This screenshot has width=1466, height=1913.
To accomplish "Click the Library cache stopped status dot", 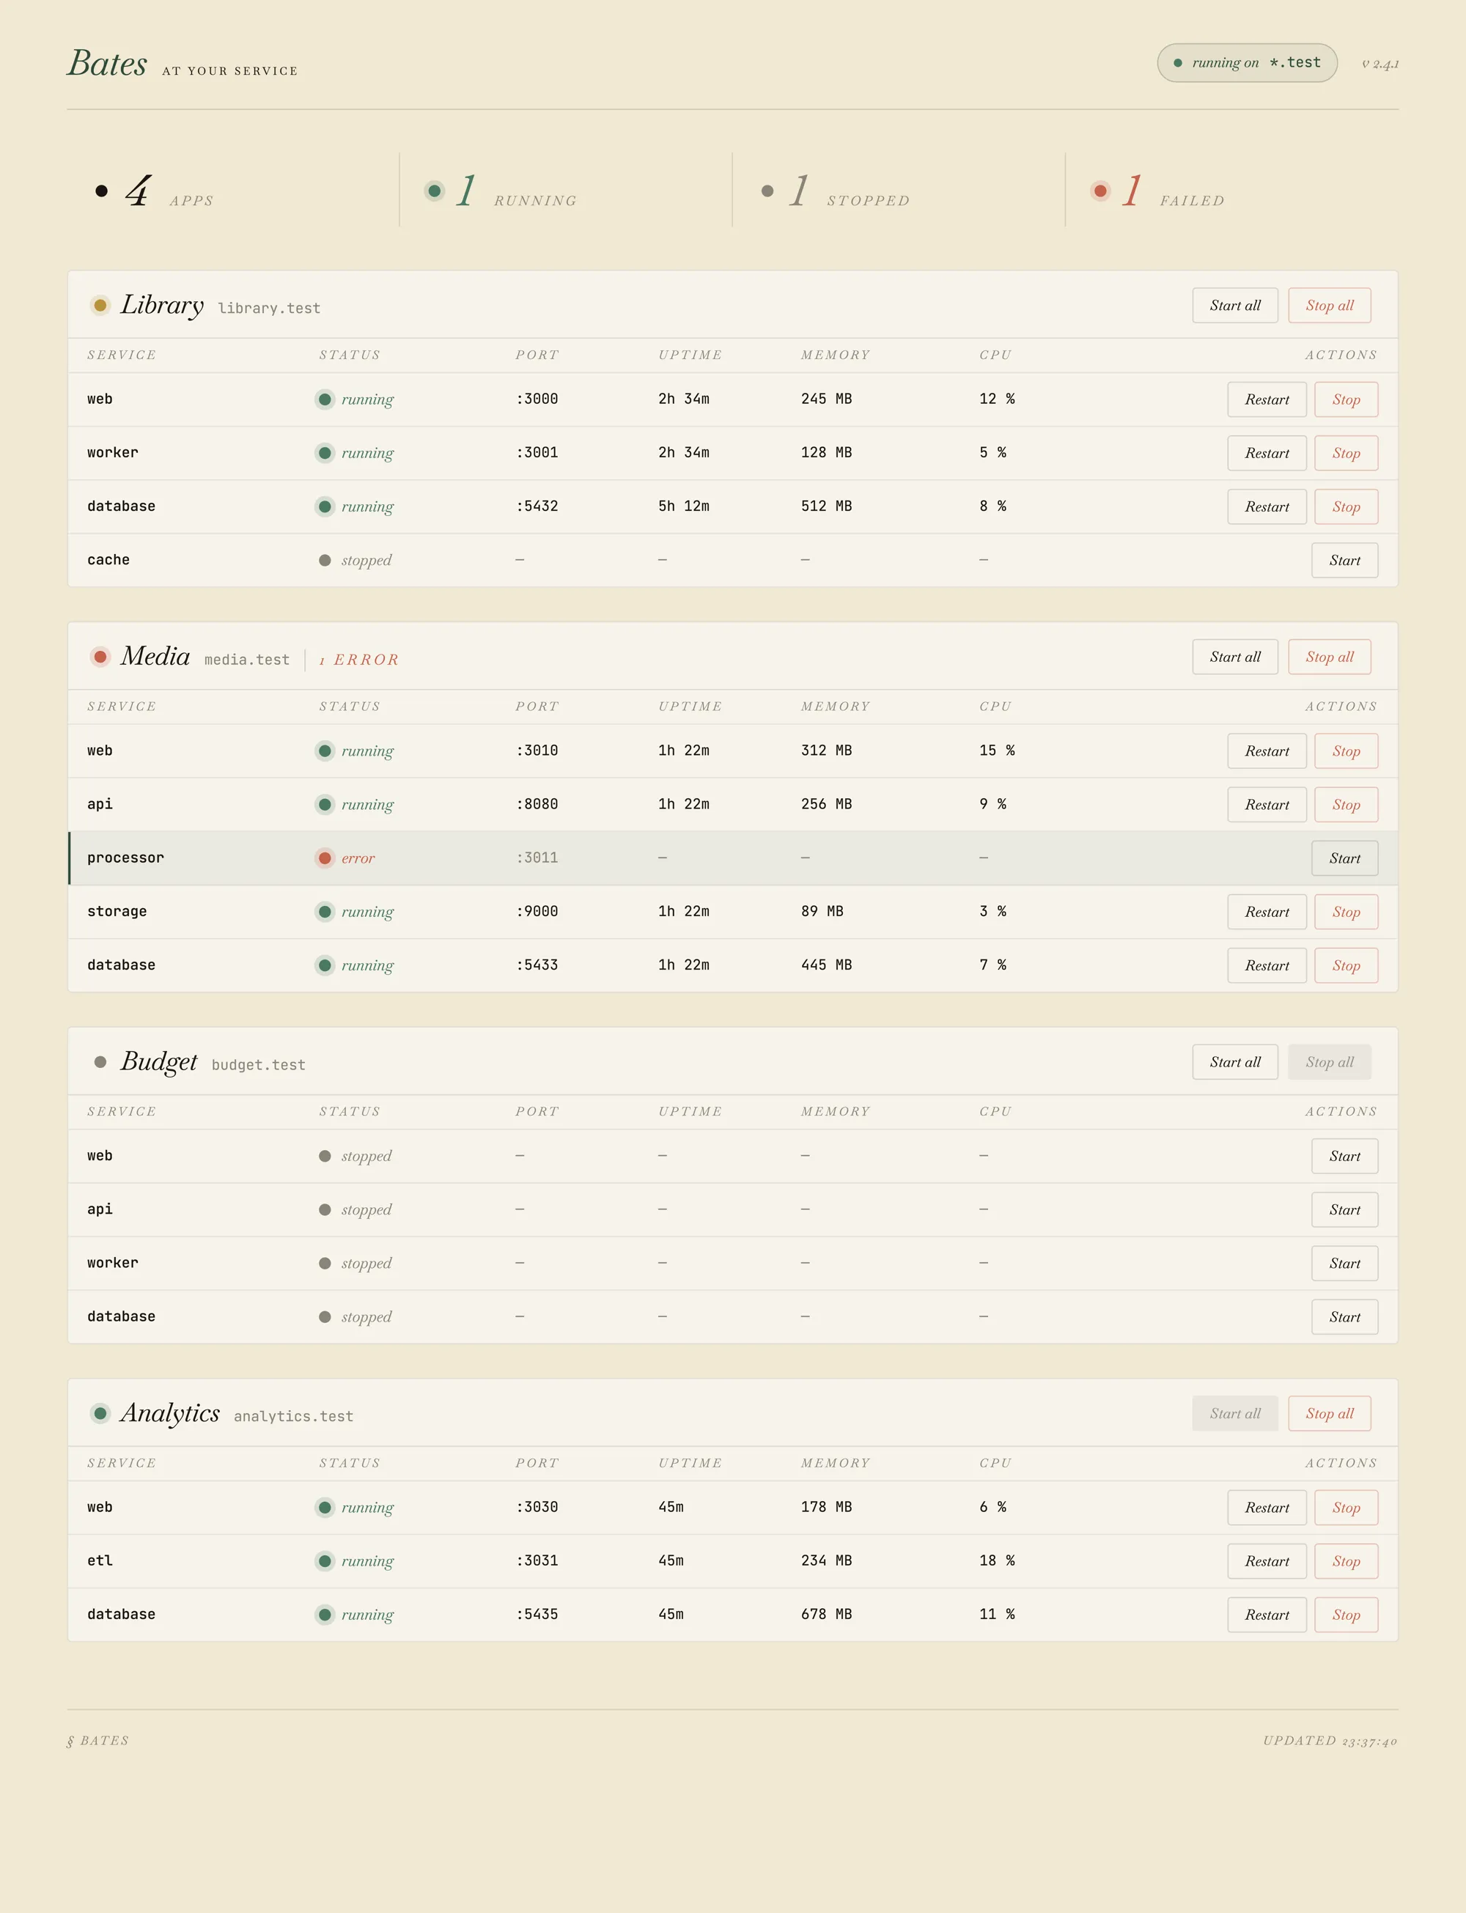I will pos(325,560).
